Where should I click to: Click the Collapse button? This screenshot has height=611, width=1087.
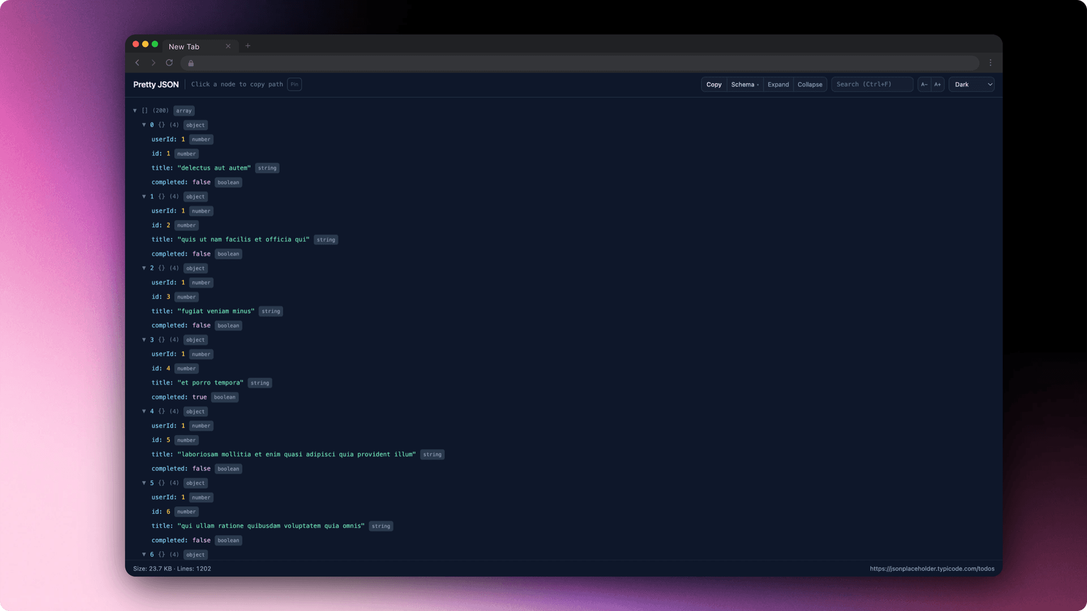pyautogui.click(x=810, y=84)
